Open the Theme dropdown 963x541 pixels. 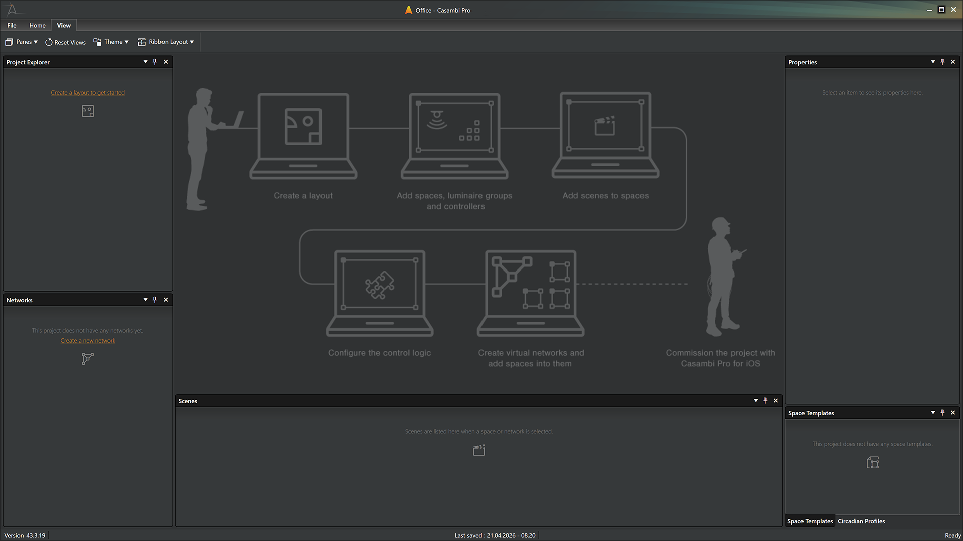point(111,42)
